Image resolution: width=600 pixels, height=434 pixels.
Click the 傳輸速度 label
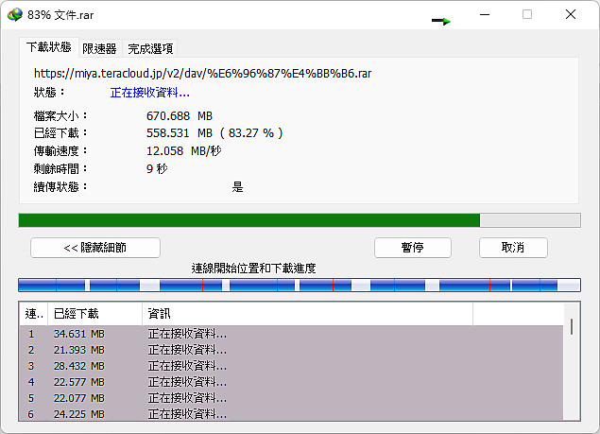60,151
